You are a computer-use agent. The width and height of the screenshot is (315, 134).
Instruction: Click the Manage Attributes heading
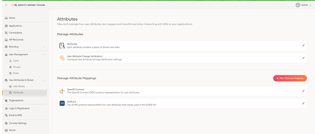[70, 34]
